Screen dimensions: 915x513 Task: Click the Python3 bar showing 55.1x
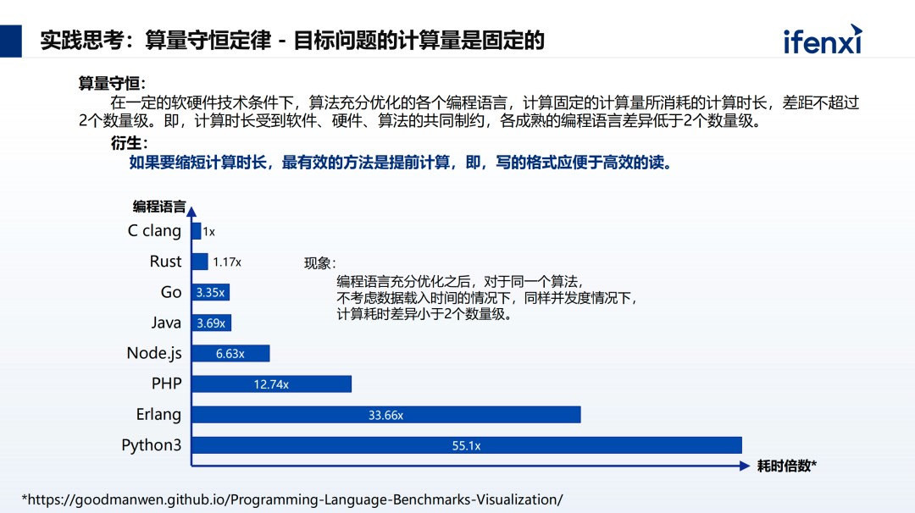(x=466, y=445)
